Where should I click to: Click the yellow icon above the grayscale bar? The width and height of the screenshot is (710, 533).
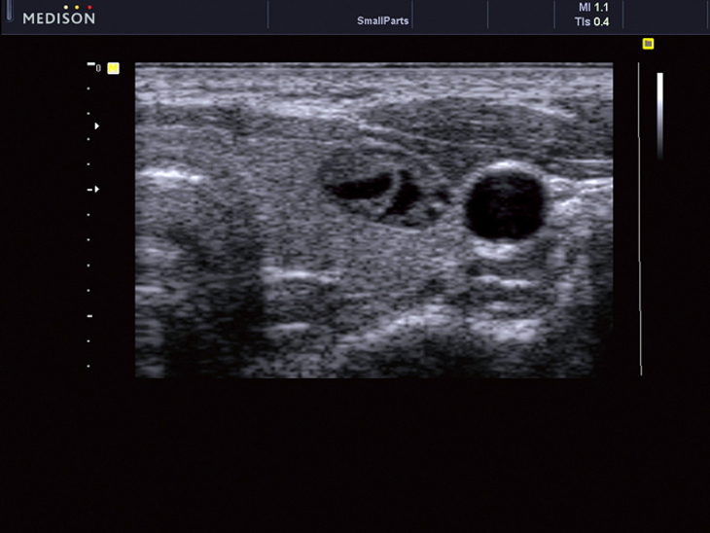648,44
